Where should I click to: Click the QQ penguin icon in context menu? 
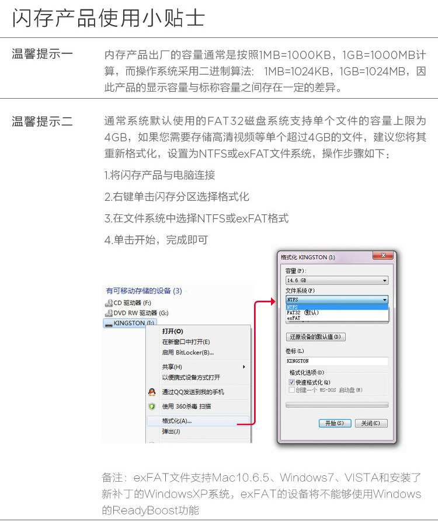coord(152,392)
